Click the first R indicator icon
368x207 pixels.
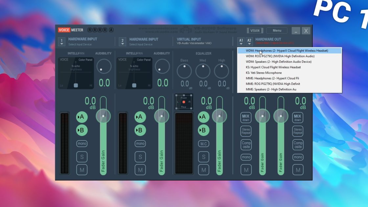90,30
